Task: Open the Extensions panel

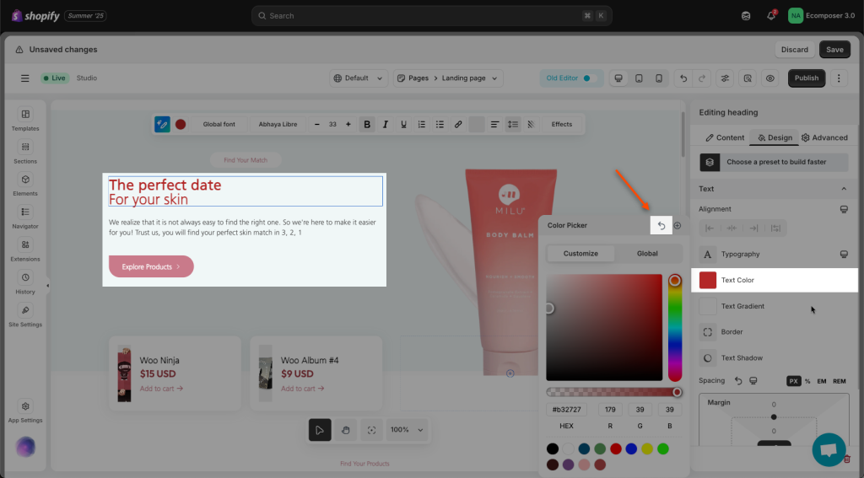Action: 25,250
